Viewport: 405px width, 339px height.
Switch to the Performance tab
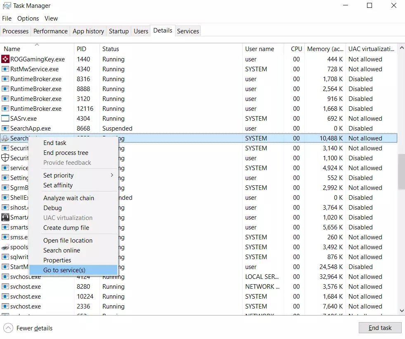point(50,31)
